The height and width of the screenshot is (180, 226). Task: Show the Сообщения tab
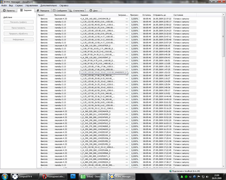coord(60,10)
